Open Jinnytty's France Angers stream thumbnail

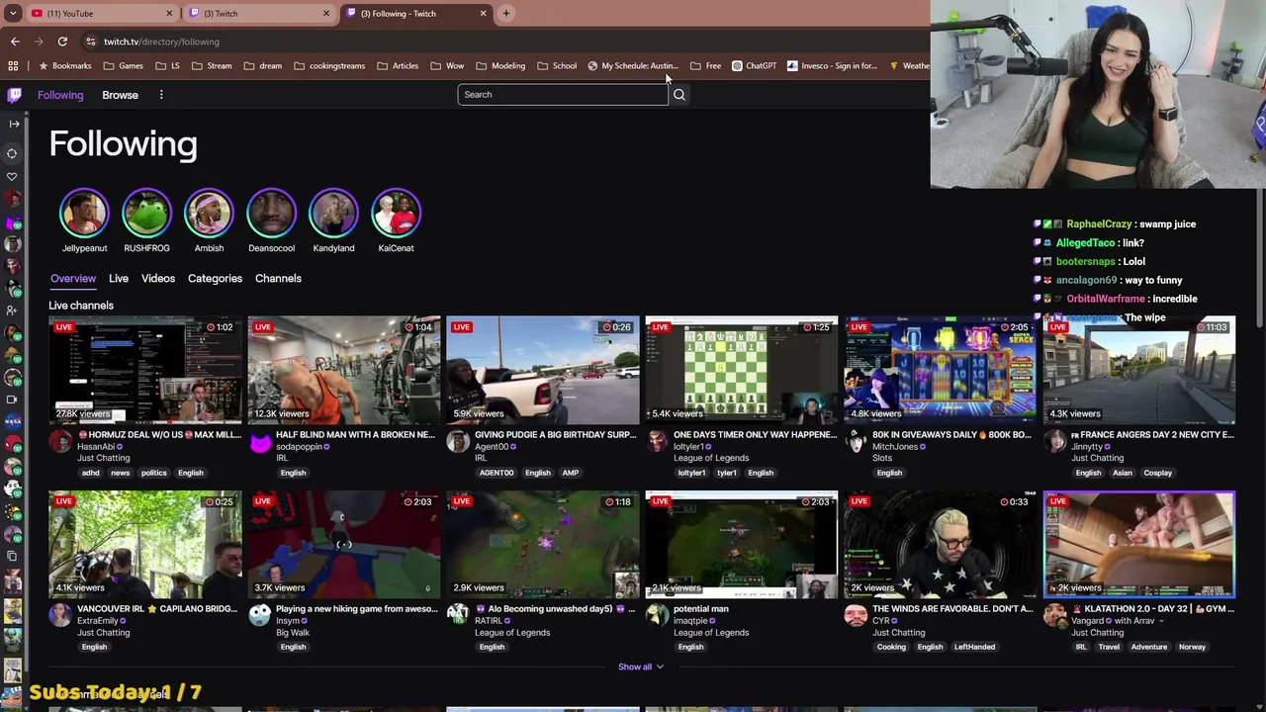click(x=1139, y=370)
